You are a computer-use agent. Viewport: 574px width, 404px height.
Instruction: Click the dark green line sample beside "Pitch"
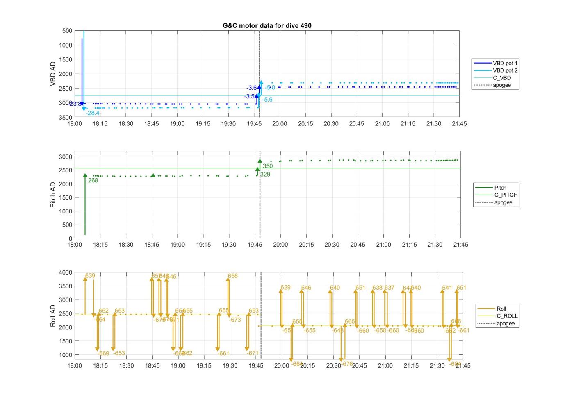[x=483, y=188]
